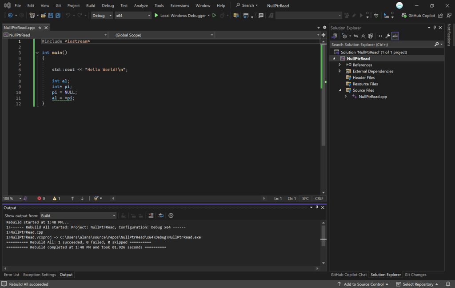
Task: Click Collapse All in Solution Explorer toolbar
Action: (x=363, y=36)
